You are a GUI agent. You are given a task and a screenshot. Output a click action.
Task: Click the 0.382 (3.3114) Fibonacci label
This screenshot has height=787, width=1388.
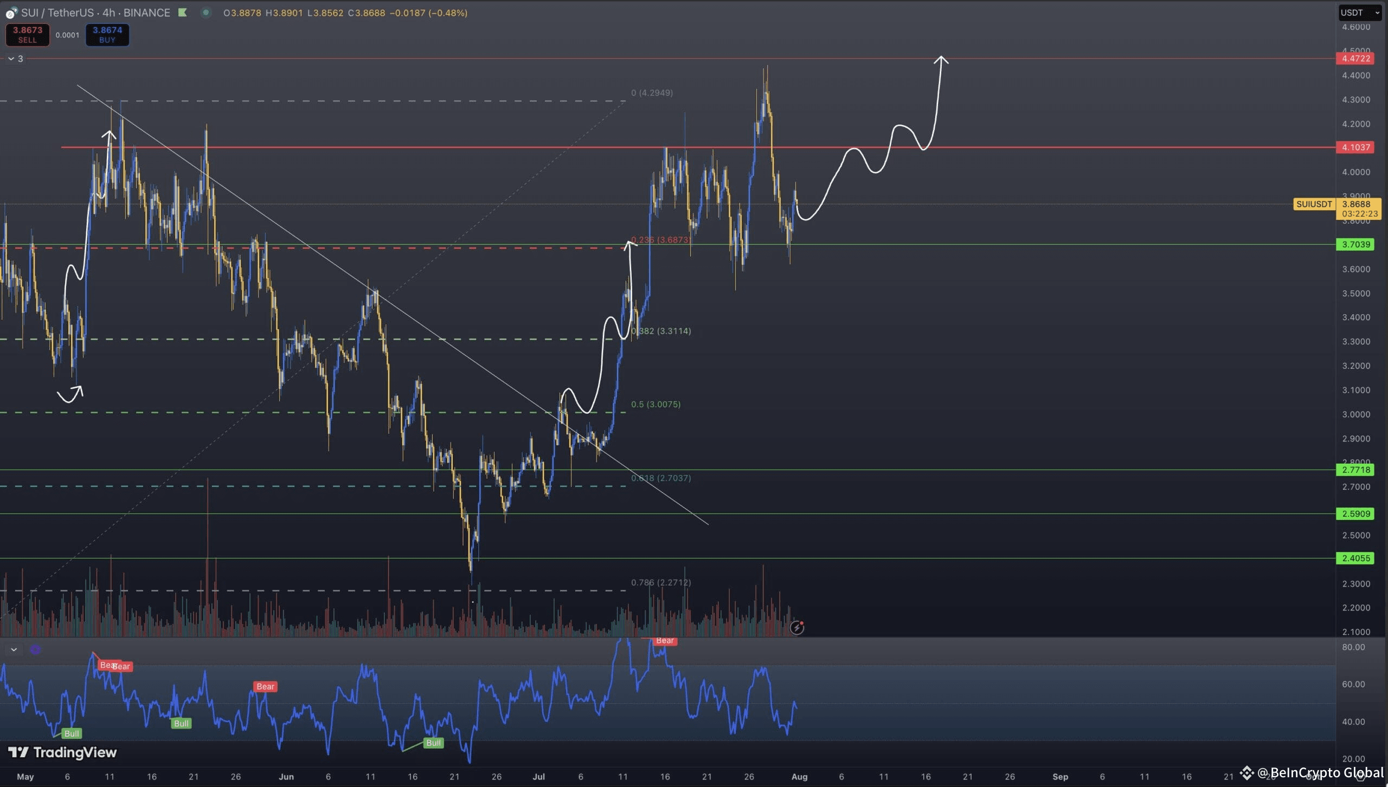(x=661, y=331)
